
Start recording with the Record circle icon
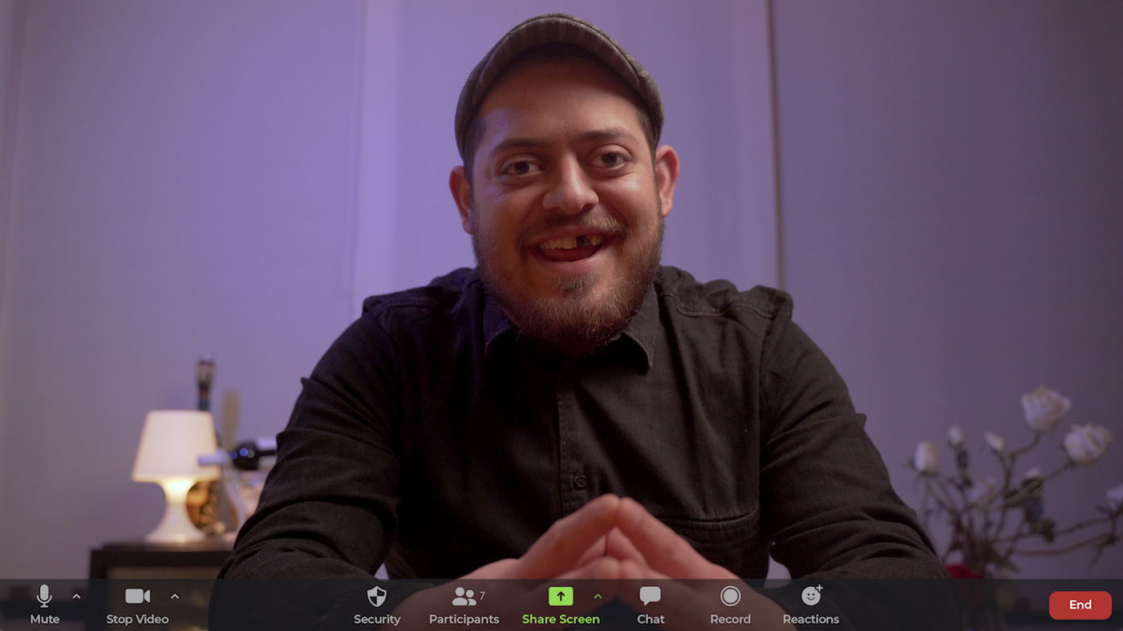pyautogui.click(x=730, y=596)
